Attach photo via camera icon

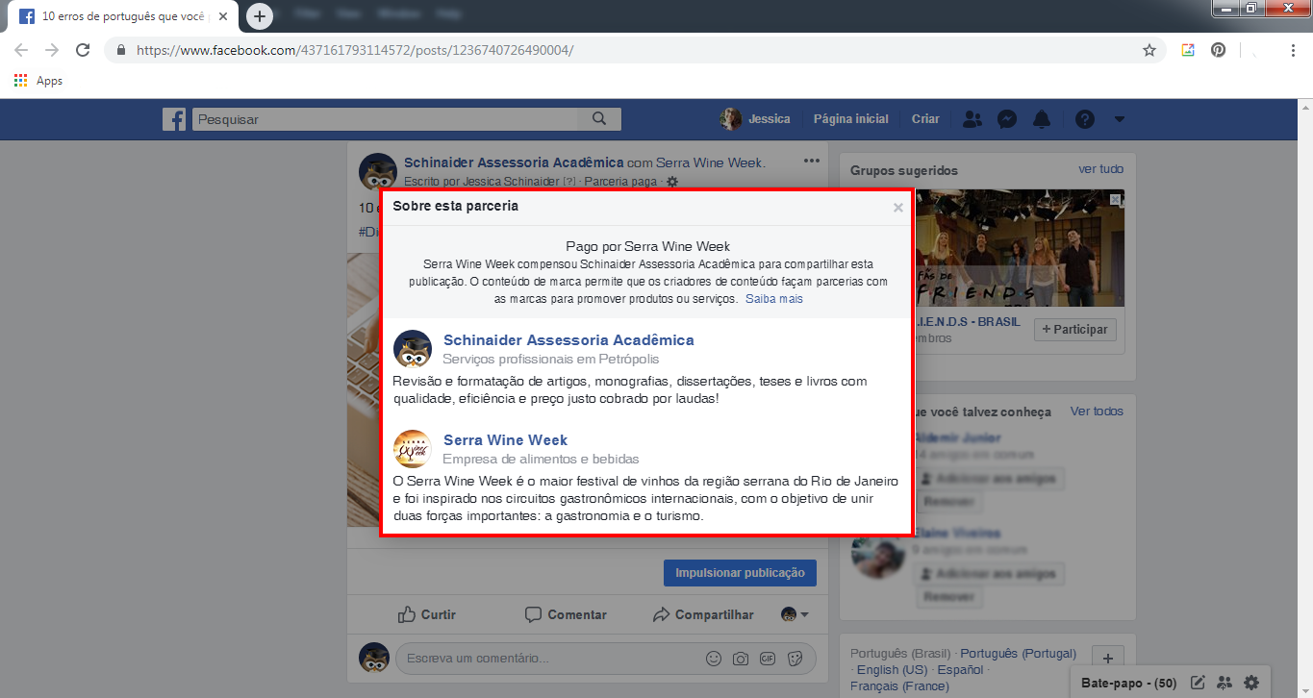pos(741,659)
